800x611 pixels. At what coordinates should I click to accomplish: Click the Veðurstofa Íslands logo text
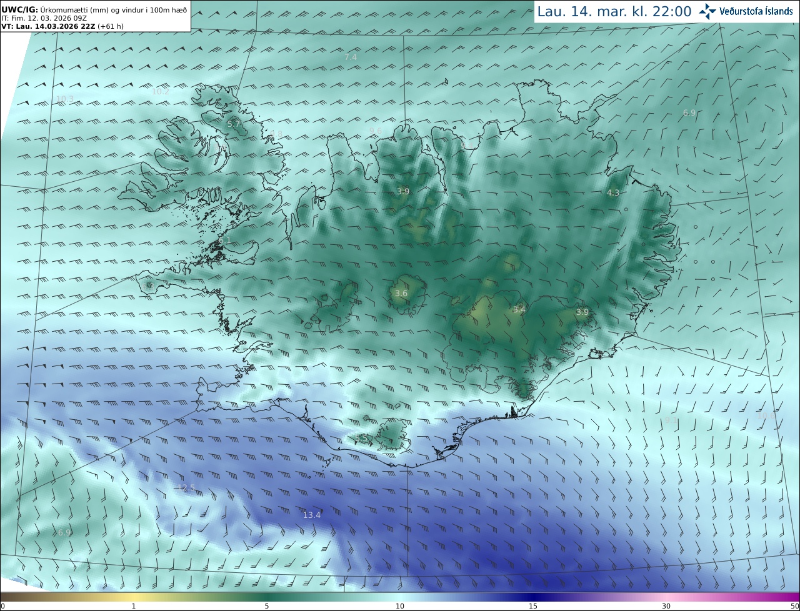click(756, 11)
